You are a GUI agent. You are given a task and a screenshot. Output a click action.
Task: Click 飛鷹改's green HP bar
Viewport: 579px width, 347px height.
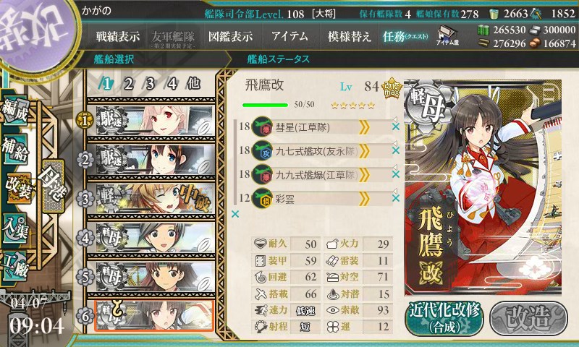click(x=265, y=105)
